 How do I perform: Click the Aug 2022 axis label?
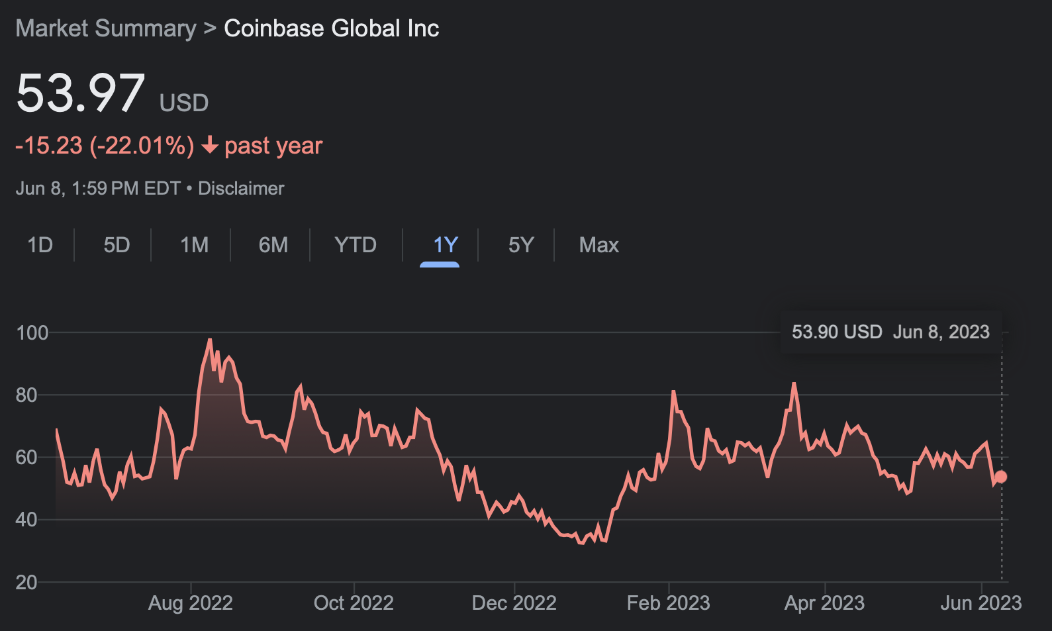coord(191,603)
